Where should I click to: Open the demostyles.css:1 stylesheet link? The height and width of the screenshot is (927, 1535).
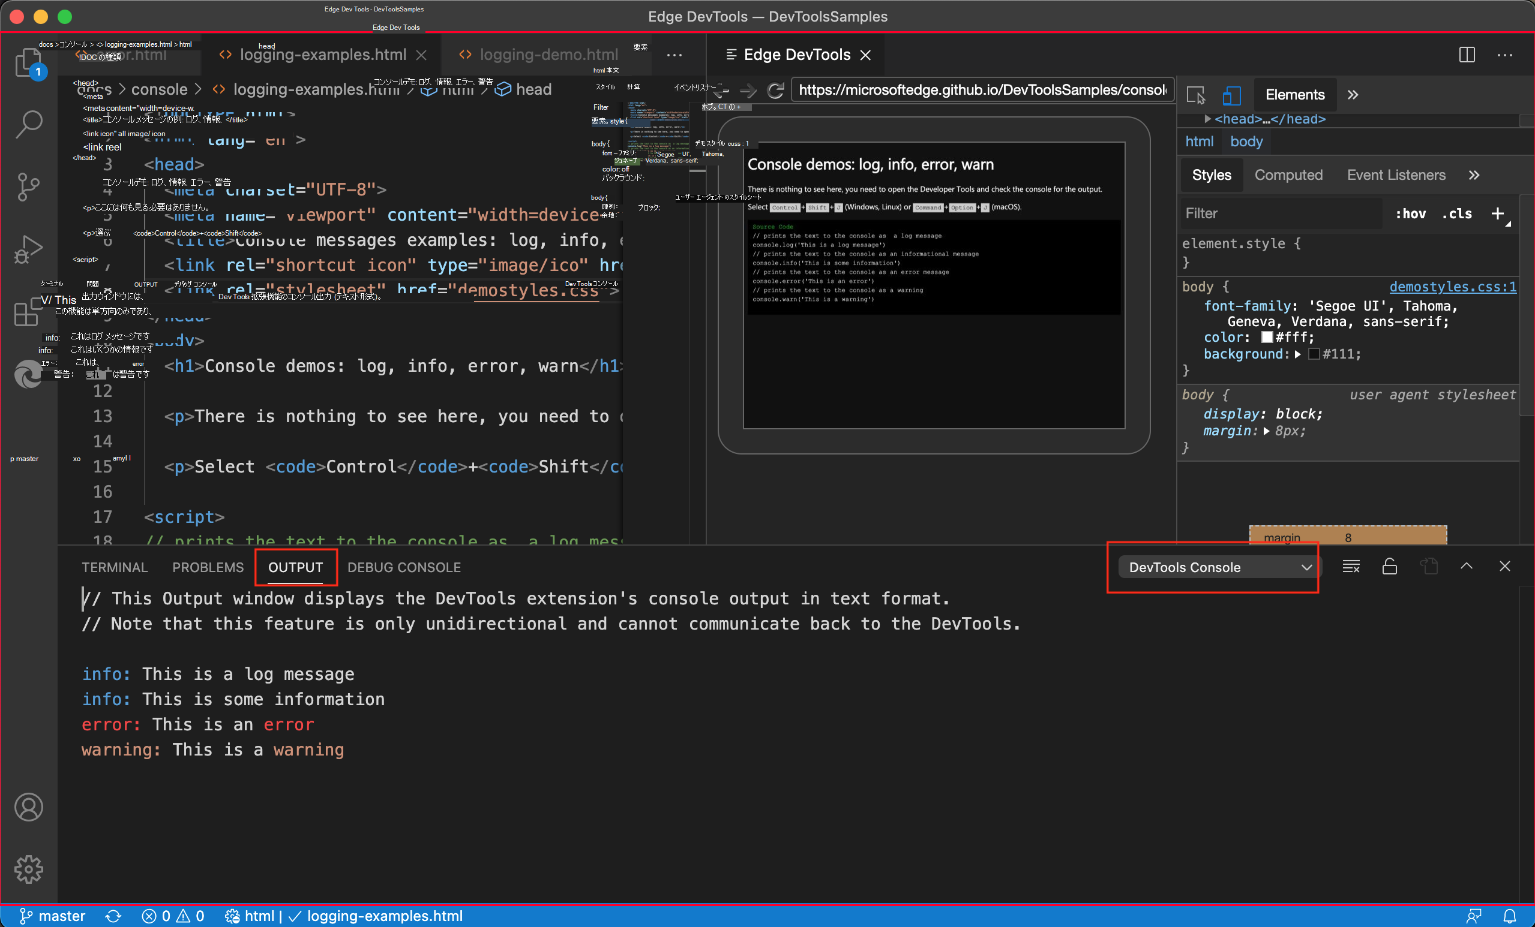(1453, 287)
